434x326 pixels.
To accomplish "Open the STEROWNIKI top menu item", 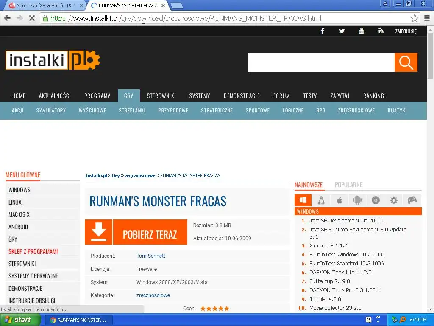I will coord(161,96).
